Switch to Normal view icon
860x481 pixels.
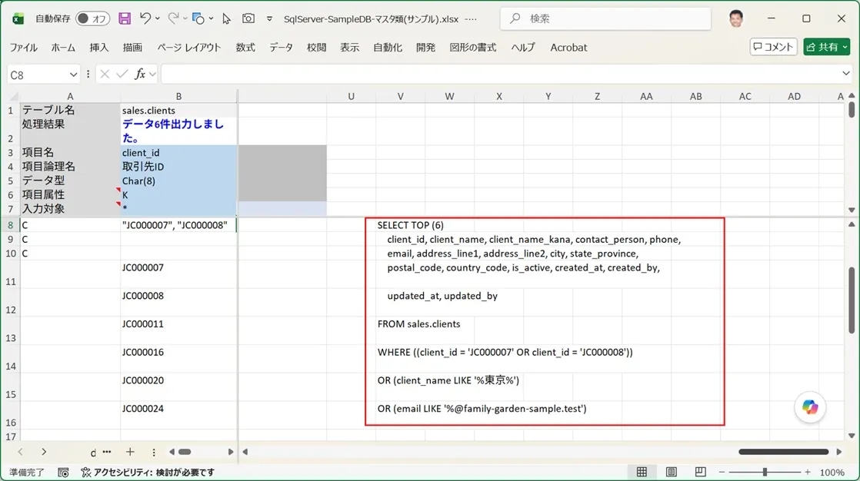[642, 473]
